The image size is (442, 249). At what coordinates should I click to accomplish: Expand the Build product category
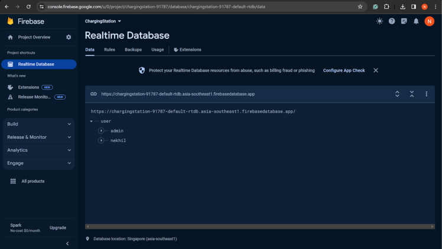tap(38, 124)
